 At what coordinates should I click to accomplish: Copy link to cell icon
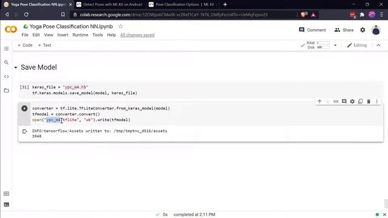(336, 101)
